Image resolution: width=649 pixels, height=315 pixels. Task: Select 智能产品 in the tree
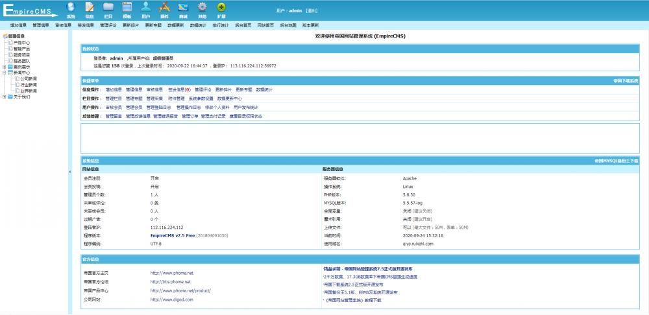coord(21,49)
